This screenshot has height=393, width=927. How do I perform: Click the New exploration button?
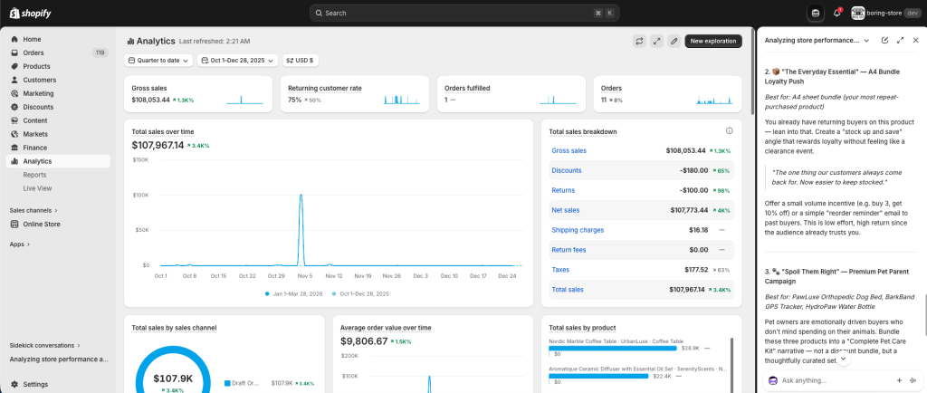(x=713, y=41)
